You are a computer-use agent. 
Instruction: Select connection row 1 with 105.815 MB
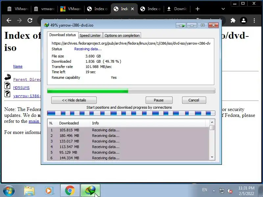(x=128, y=130)
